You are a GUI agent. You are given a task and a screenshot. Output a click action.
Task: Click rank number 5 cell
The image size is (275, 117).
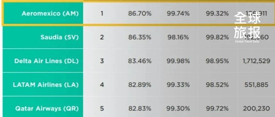[x=102, y=109]
